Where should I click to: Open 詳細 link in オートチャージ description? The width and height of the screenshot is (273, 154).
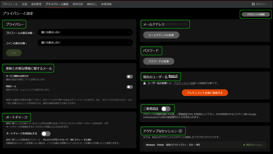pyautogui.click(x=106, y=123)
